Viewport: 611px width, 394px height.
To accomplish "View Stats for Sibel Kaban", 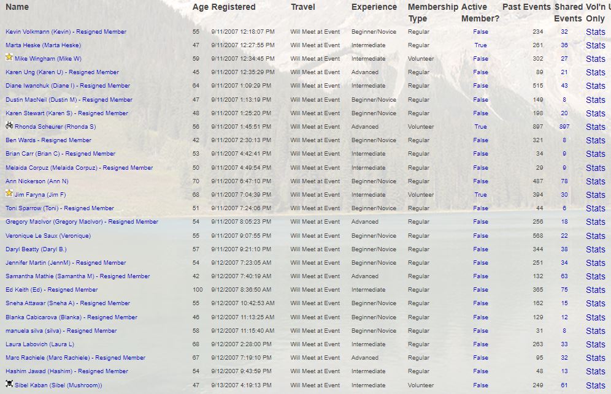I will [x=596, y=385].
